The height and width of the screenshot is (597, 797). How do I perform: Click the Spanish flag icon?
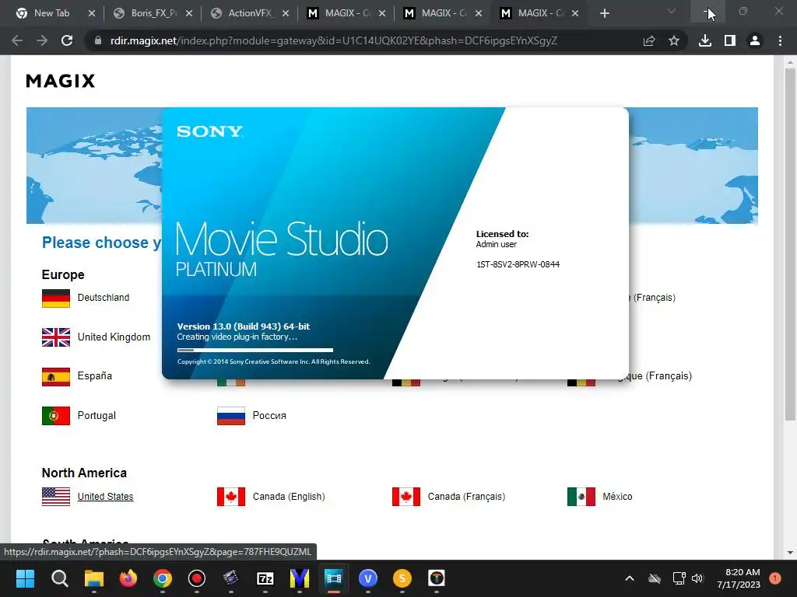(56, 377)
